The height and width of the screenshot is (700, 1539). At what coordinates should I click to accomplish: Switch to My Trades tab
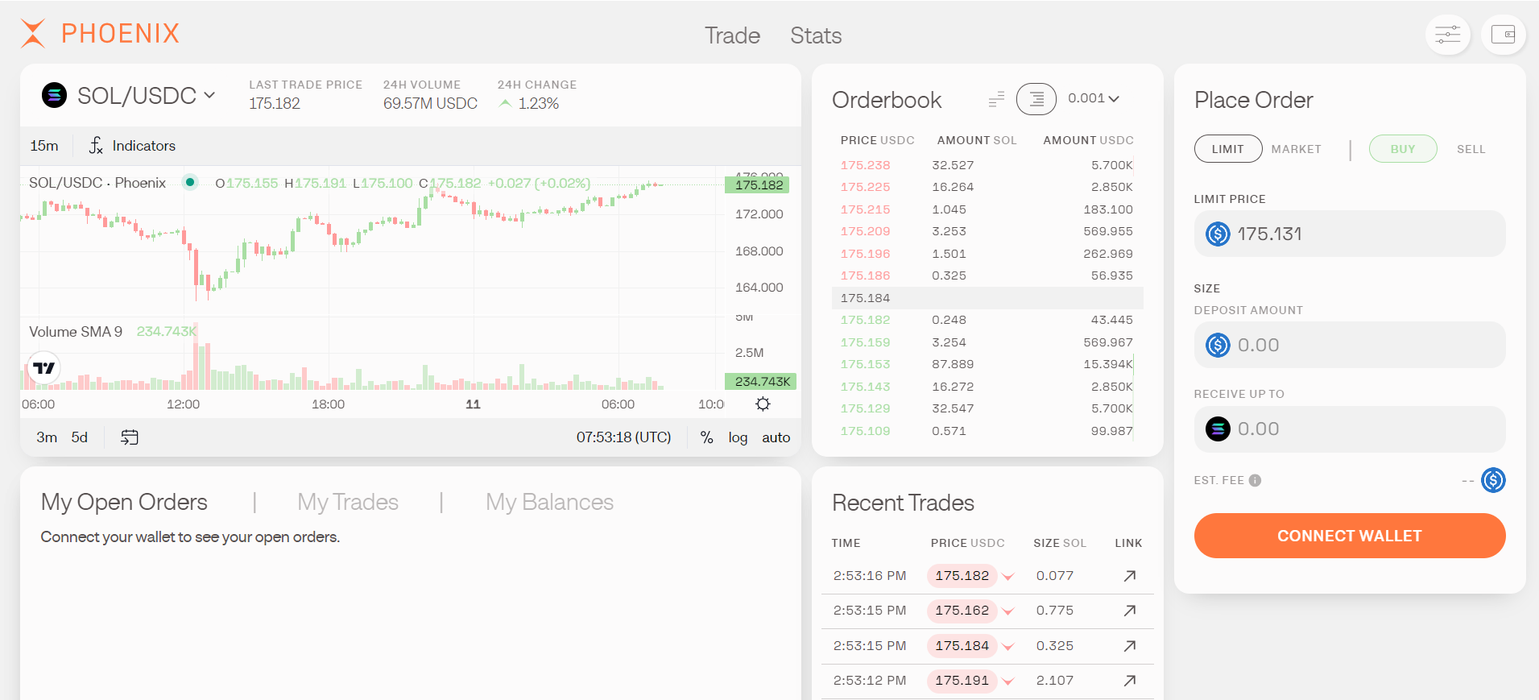[348, 502]
